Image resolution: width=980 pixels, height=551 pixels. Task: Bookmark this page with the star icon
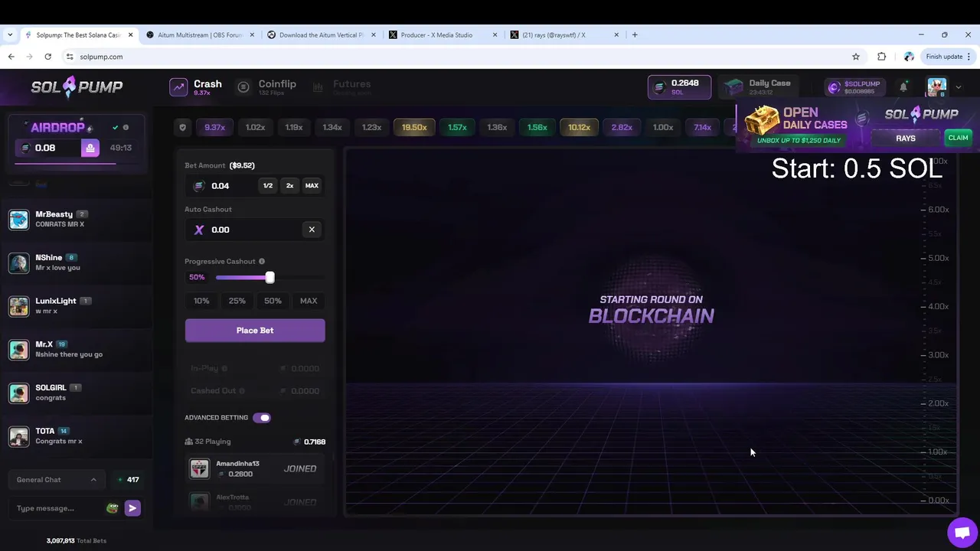click(855, 57)
